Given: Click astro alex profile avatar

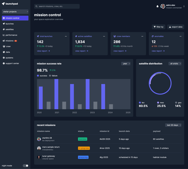Looking at the screenshot, I should (x=163, y=6).
